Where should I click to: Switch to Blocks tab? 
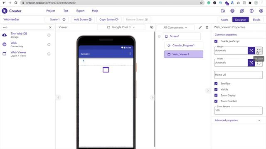(x=256, y=19)
